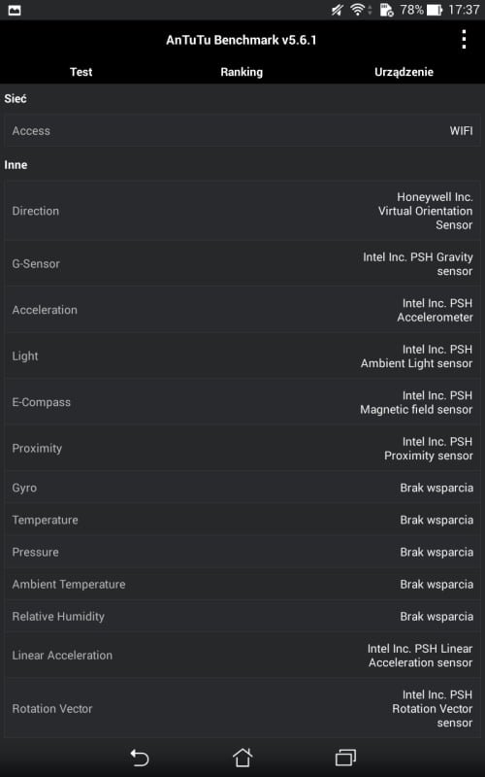Tap the Relative Humidity row
485x777 pixels.
(242, 617)
